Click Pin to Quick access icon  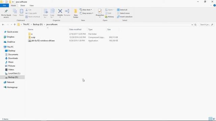tap(6, 11)
